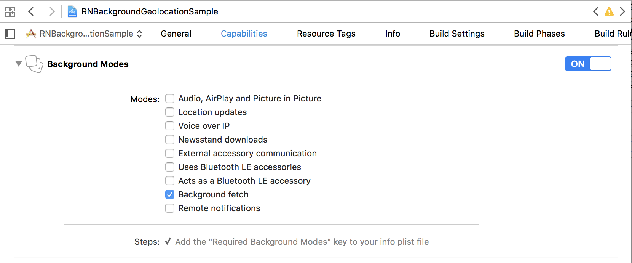
Task: Enable Location updates checkbox
Action: 170,112
